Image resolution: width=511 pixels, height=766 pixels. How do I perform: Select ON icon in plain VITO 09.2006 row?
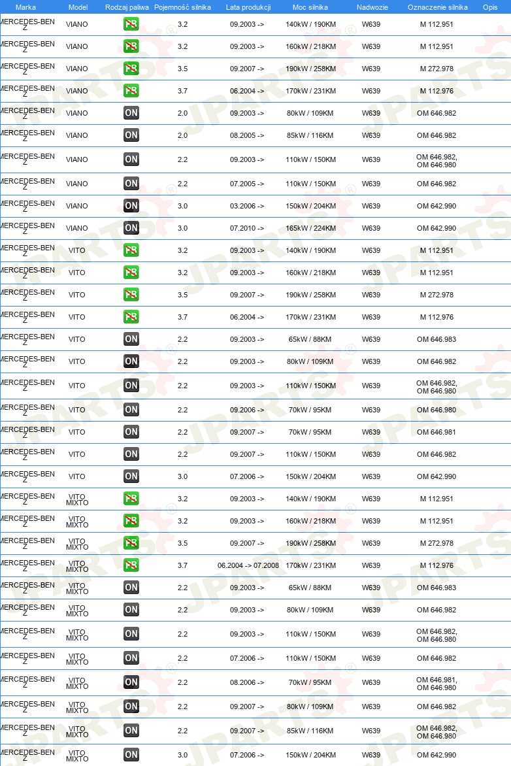[131, 410]
